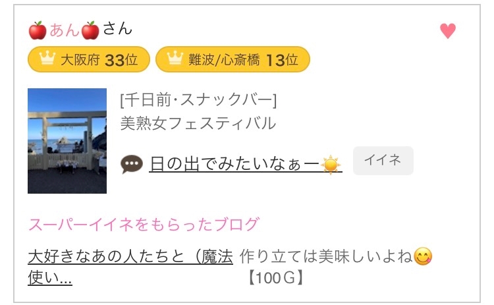The width and height of the screenshot is (494, 305).
Task: Click the 【100G】 label
Action: pyautogui.click(x=277, y=278)
